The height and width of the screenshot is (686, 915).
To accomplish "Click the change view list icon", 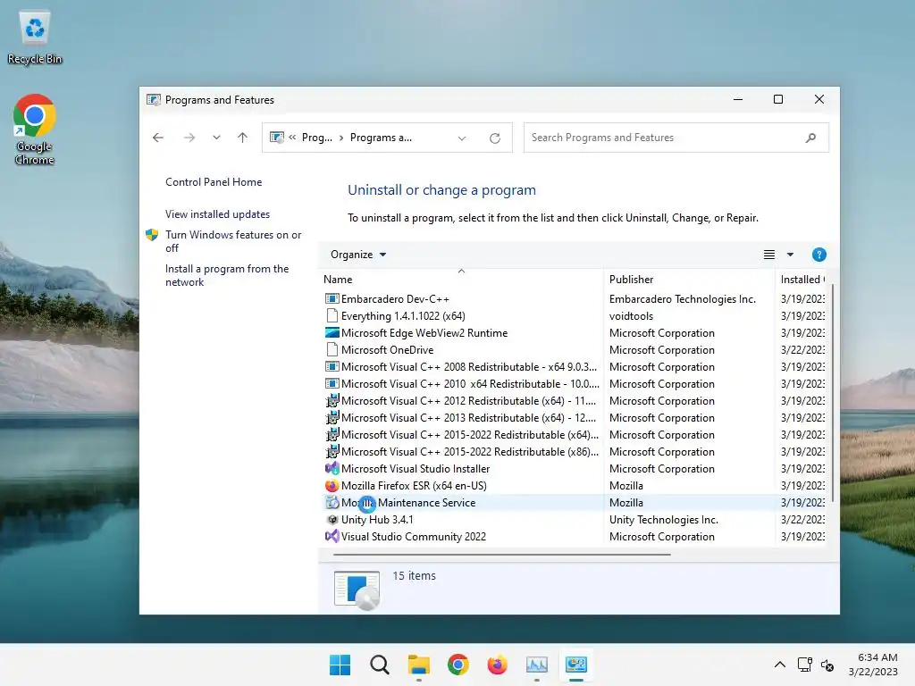I will (769, 255).
